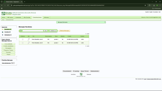Click the Encargados message button
The width and height of the screenshot is (162, 91).
click(x=8, y=48)
